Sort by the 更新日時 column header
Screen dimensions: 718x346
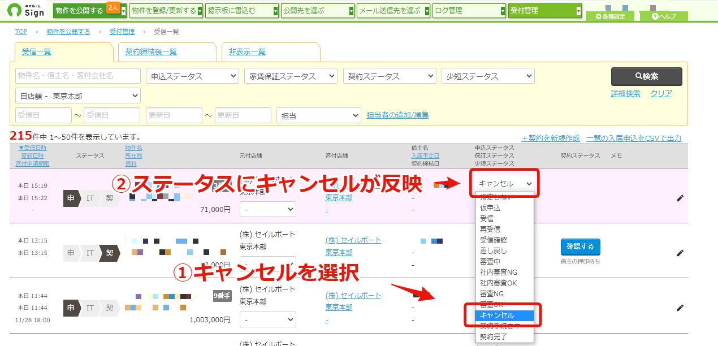coord(32,155)
